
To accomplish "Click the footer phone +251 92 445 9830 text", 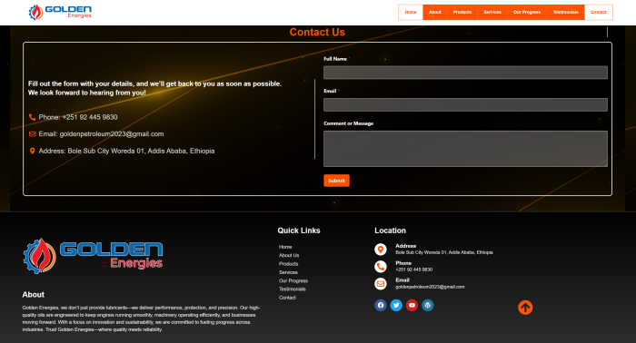I will pyautogui.click(x=413, y=269).
